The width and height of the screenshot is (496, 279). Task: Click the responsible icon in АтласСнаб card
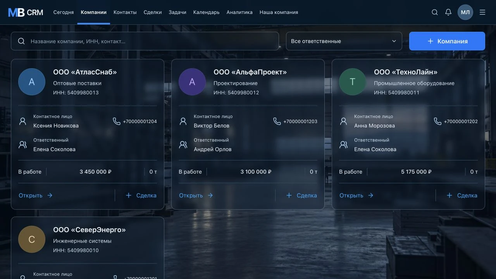[x=23, y=145]
